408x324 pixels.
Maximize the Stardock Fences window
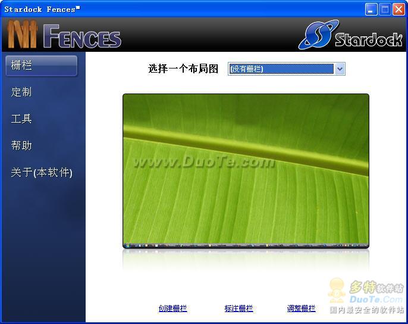coord(385,10)
